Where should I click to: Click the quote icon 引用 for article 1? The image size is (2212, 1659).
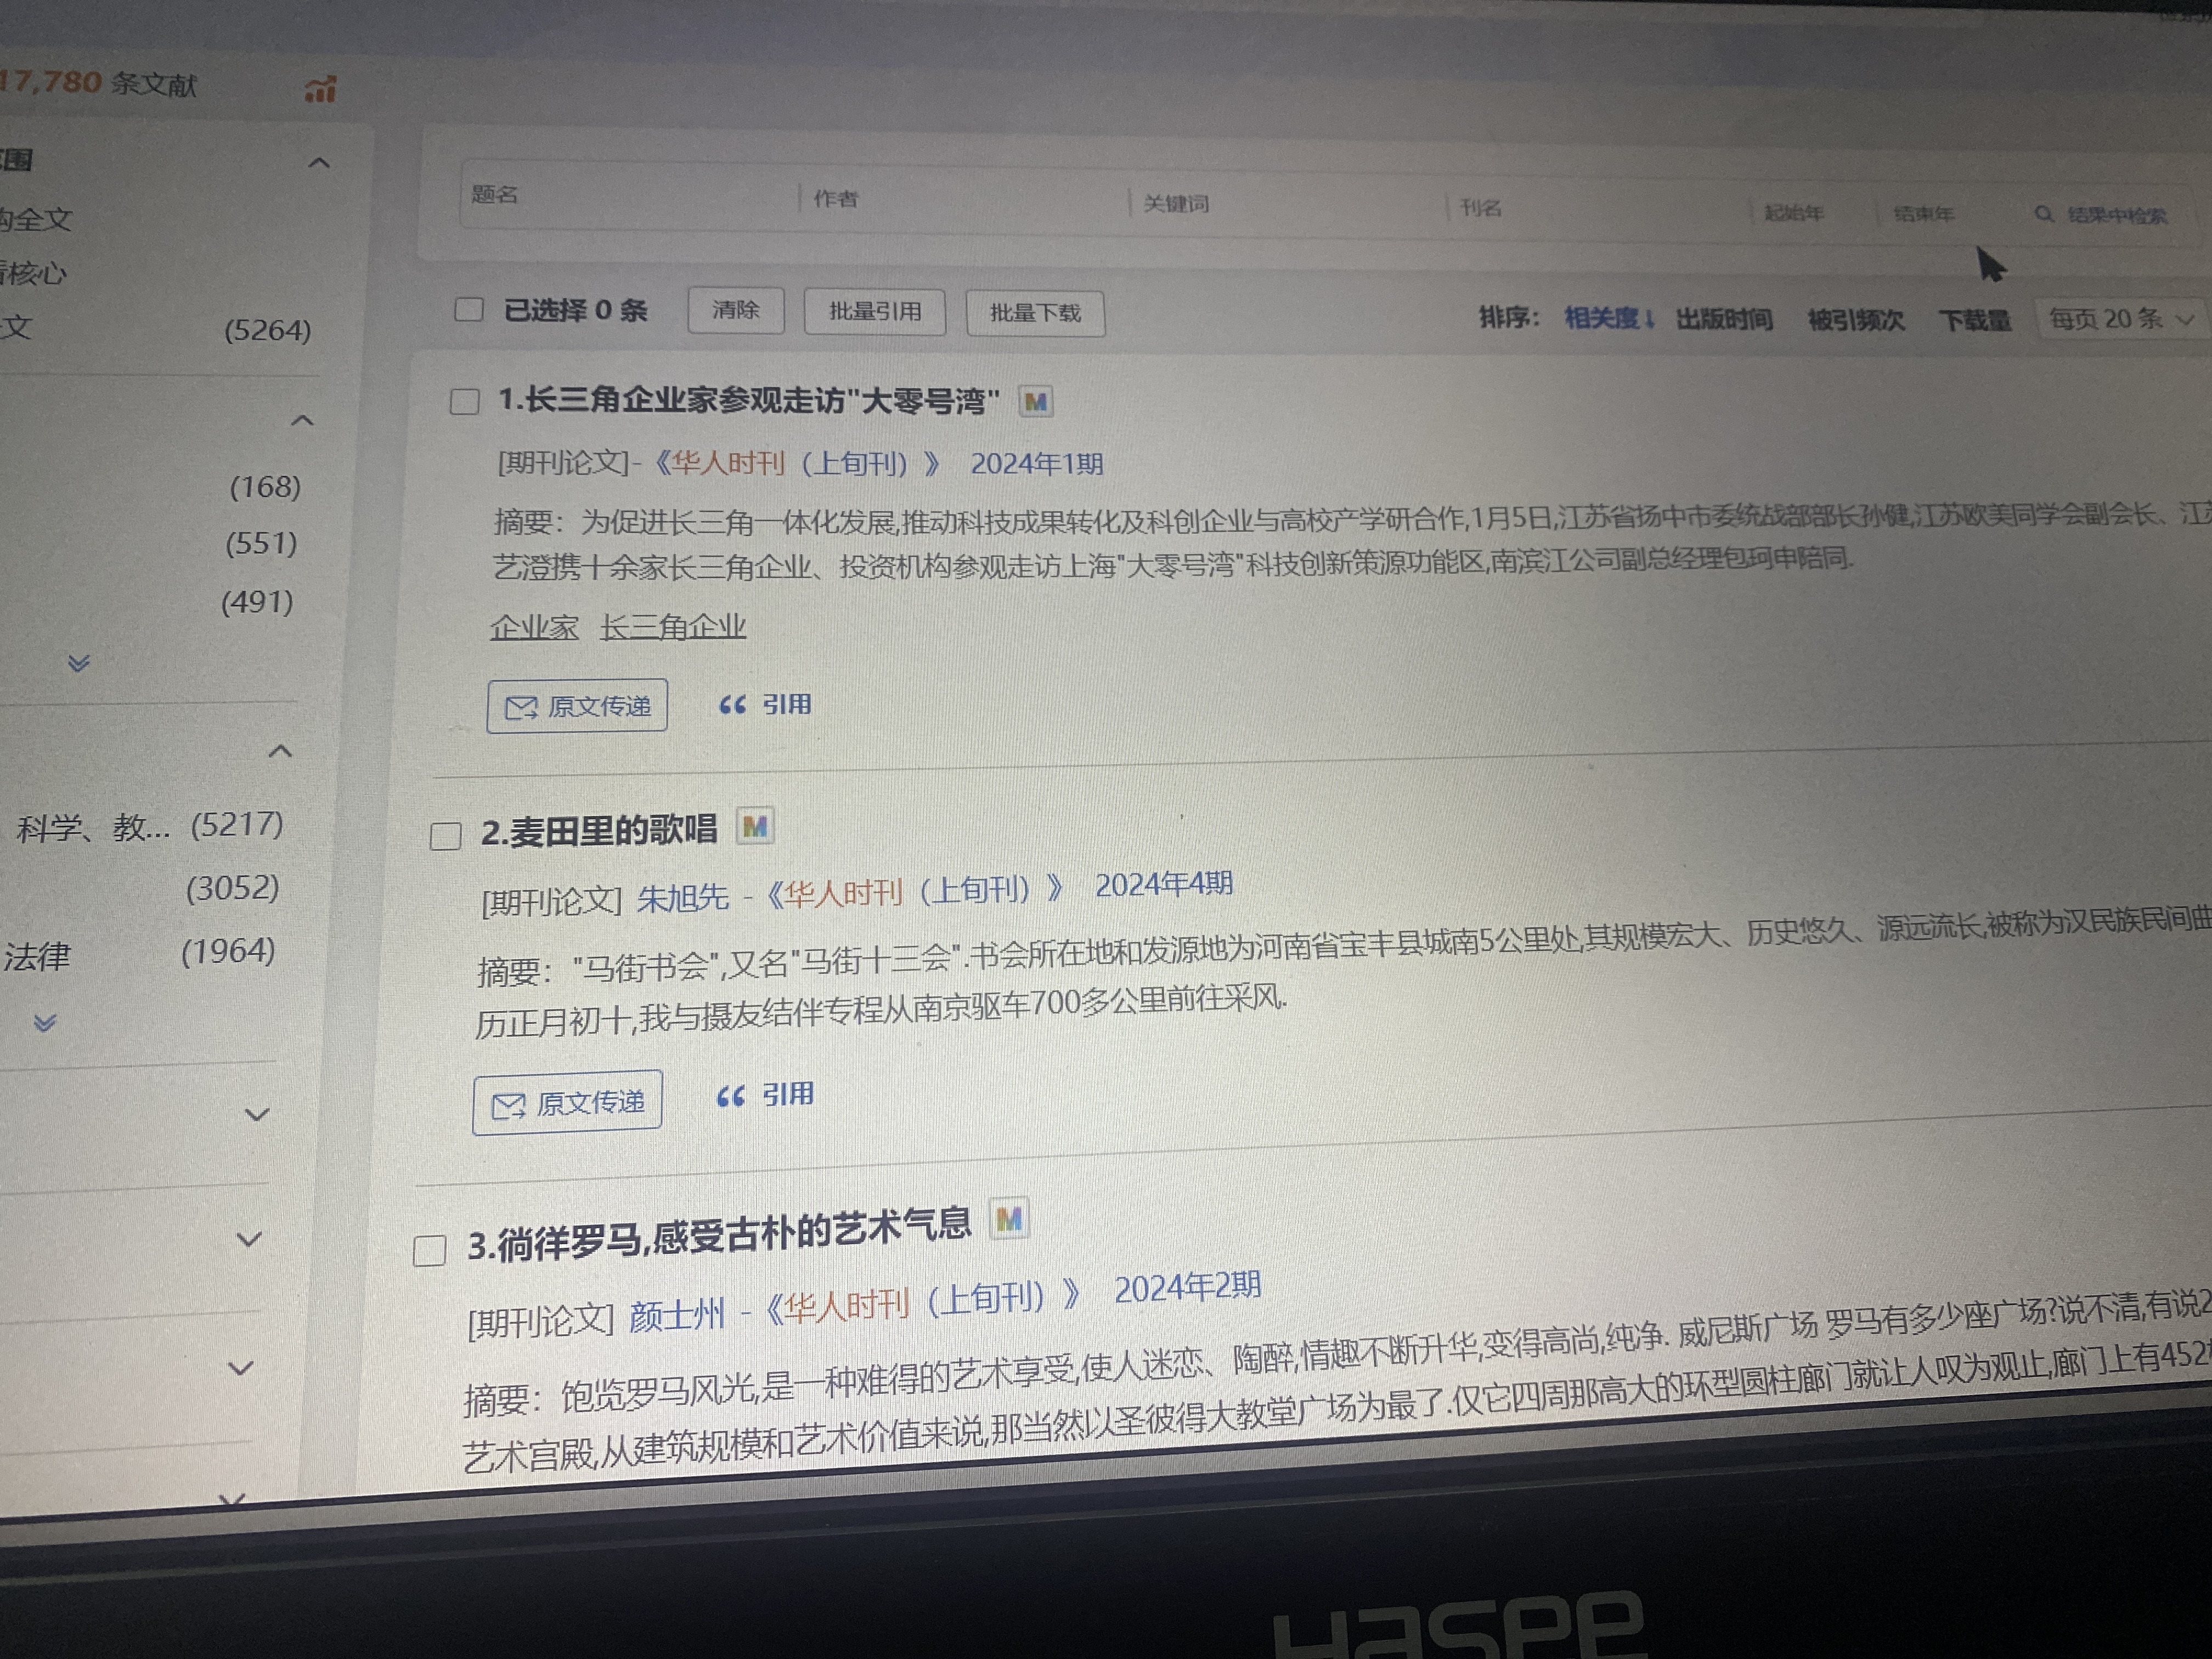[x=765, y=705]
